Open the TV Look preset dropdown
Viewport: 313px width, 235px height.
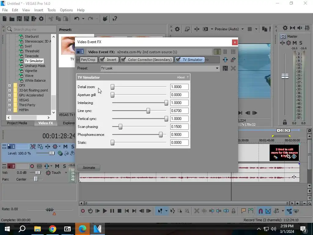[217, 68]
